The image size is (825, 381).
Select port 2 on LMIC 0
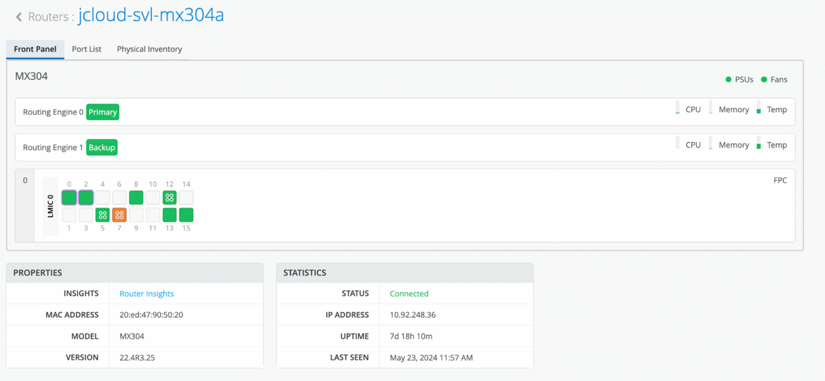click(86, 197)
